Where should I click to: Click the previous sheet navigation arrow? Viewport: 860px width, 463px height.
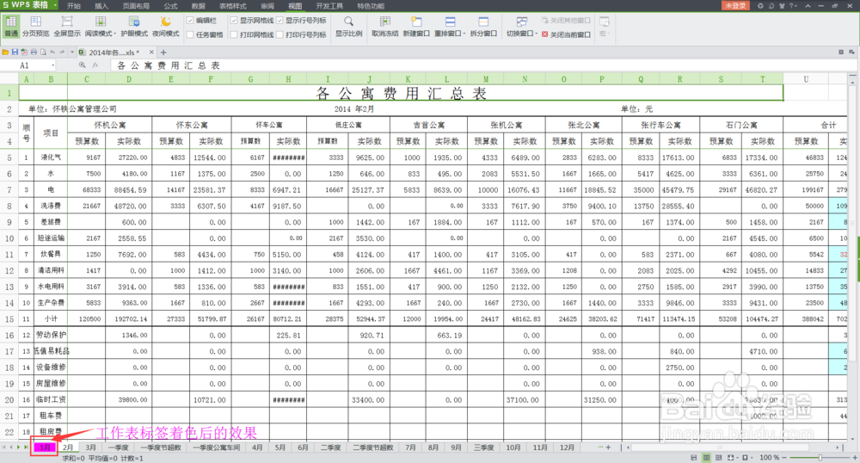pos(11,448)
